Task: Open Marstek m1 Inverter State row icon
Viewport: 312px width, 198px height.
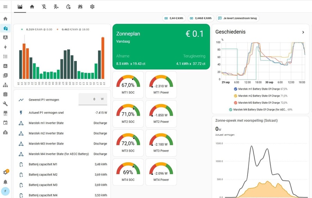Action: (21, 123)
